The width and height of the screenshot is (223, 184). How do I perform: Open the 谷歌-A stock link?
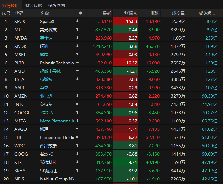(x=46, y=113)
